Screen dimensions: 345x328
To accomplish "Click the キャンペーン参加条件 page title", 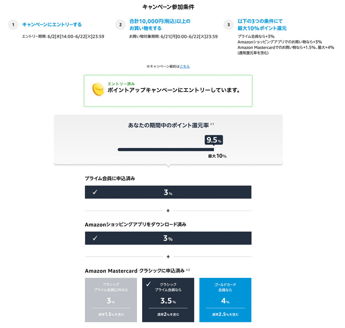I will click(168, 7).
